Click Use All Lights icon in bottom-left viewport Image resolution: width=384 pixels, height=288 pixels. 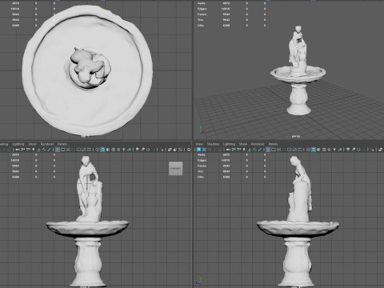point(124,150)
